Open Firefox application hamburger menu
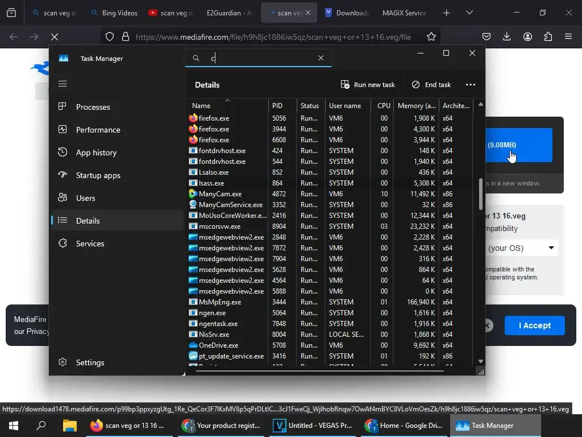The image size is (582, 437). click(568, 37)
